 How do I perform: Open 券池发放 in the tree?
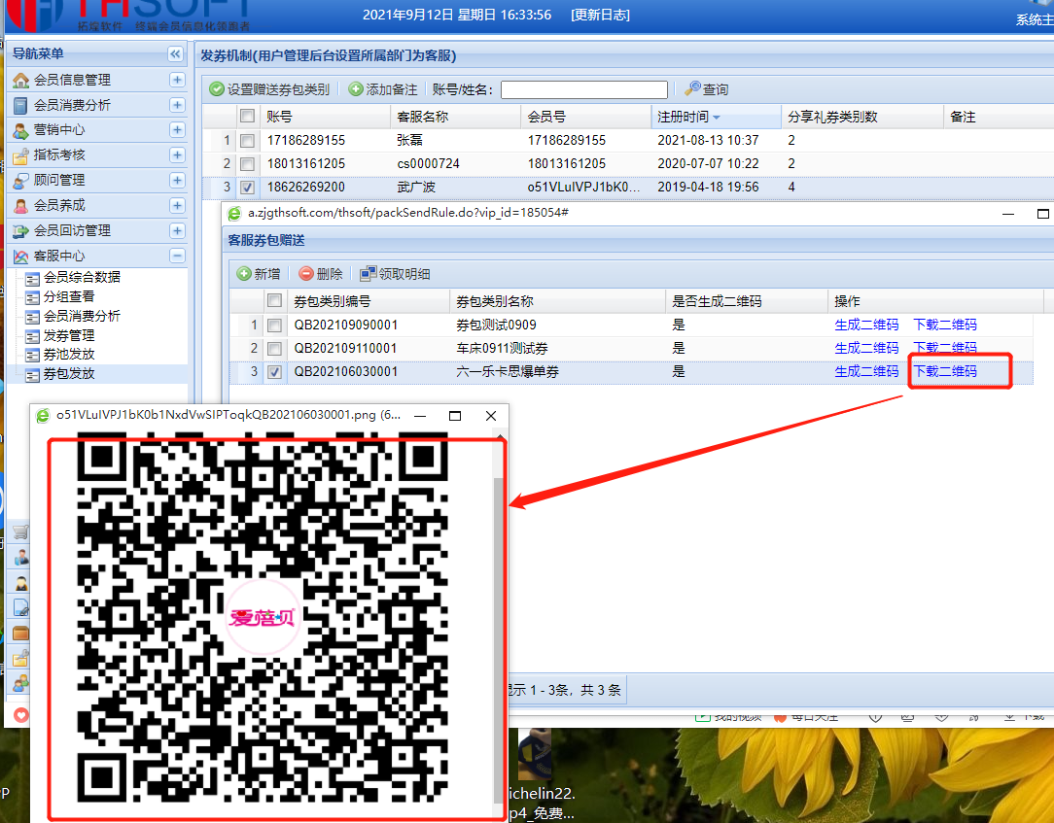click(x=69, y=355)
